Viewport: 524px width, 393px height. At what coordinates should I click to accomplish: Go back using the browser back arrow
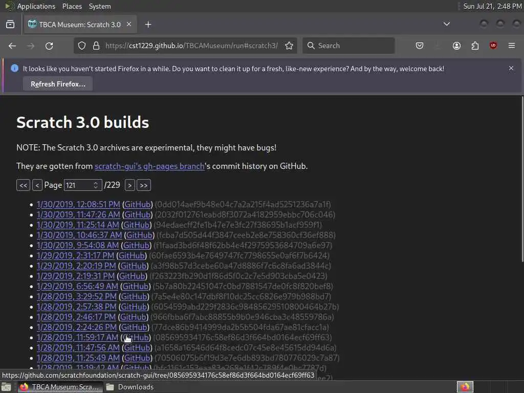coord(12,46)
